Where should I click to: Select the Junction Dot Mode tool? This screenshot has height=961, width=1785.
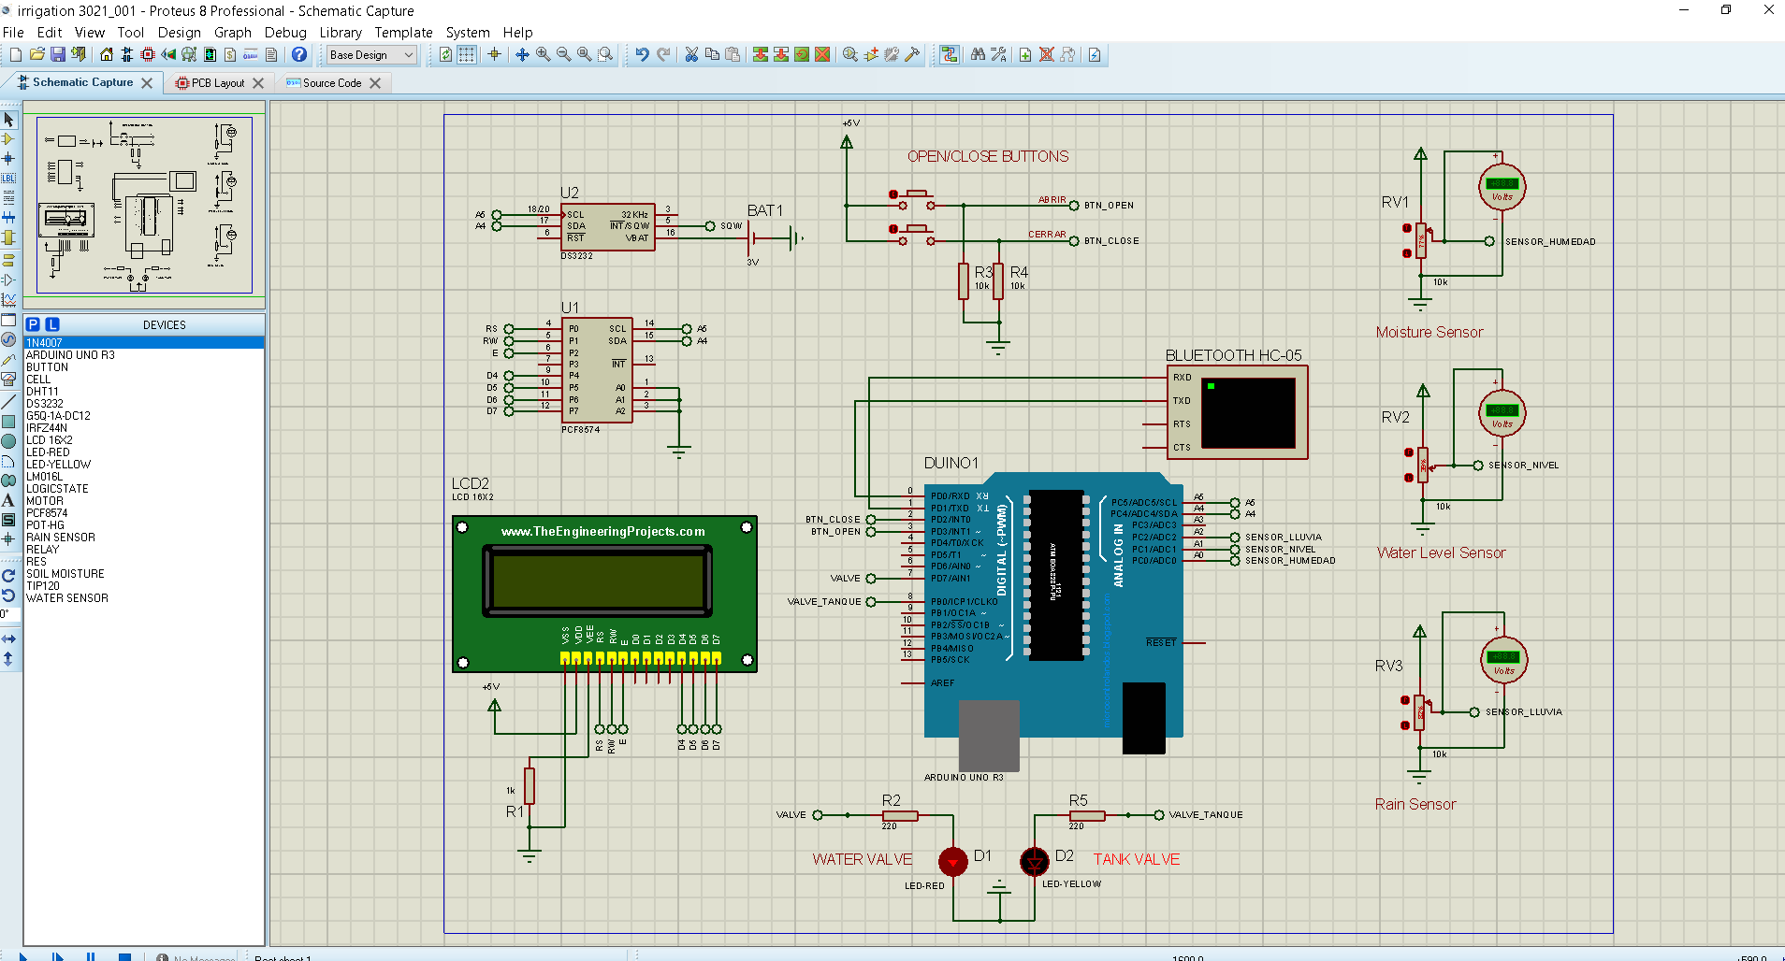click(8, 159)
